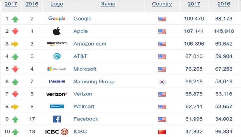Click the ICBC logo image
This screenshot has height=137, width=241.
(x=57, y=132)
